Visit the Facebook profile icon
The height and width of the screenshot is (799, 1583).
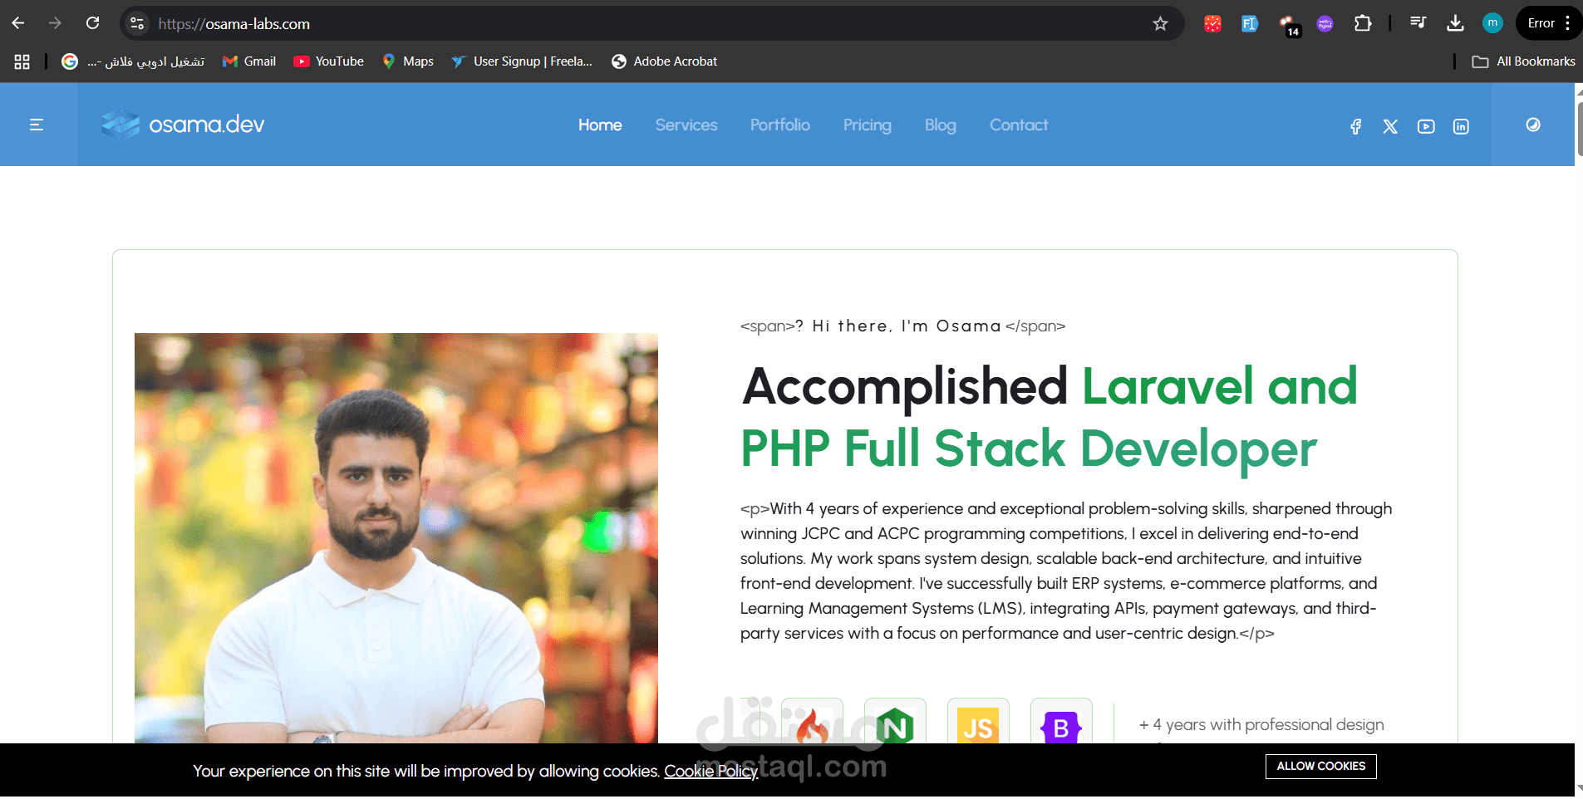pyautogui.click(x=1356, y=126)
